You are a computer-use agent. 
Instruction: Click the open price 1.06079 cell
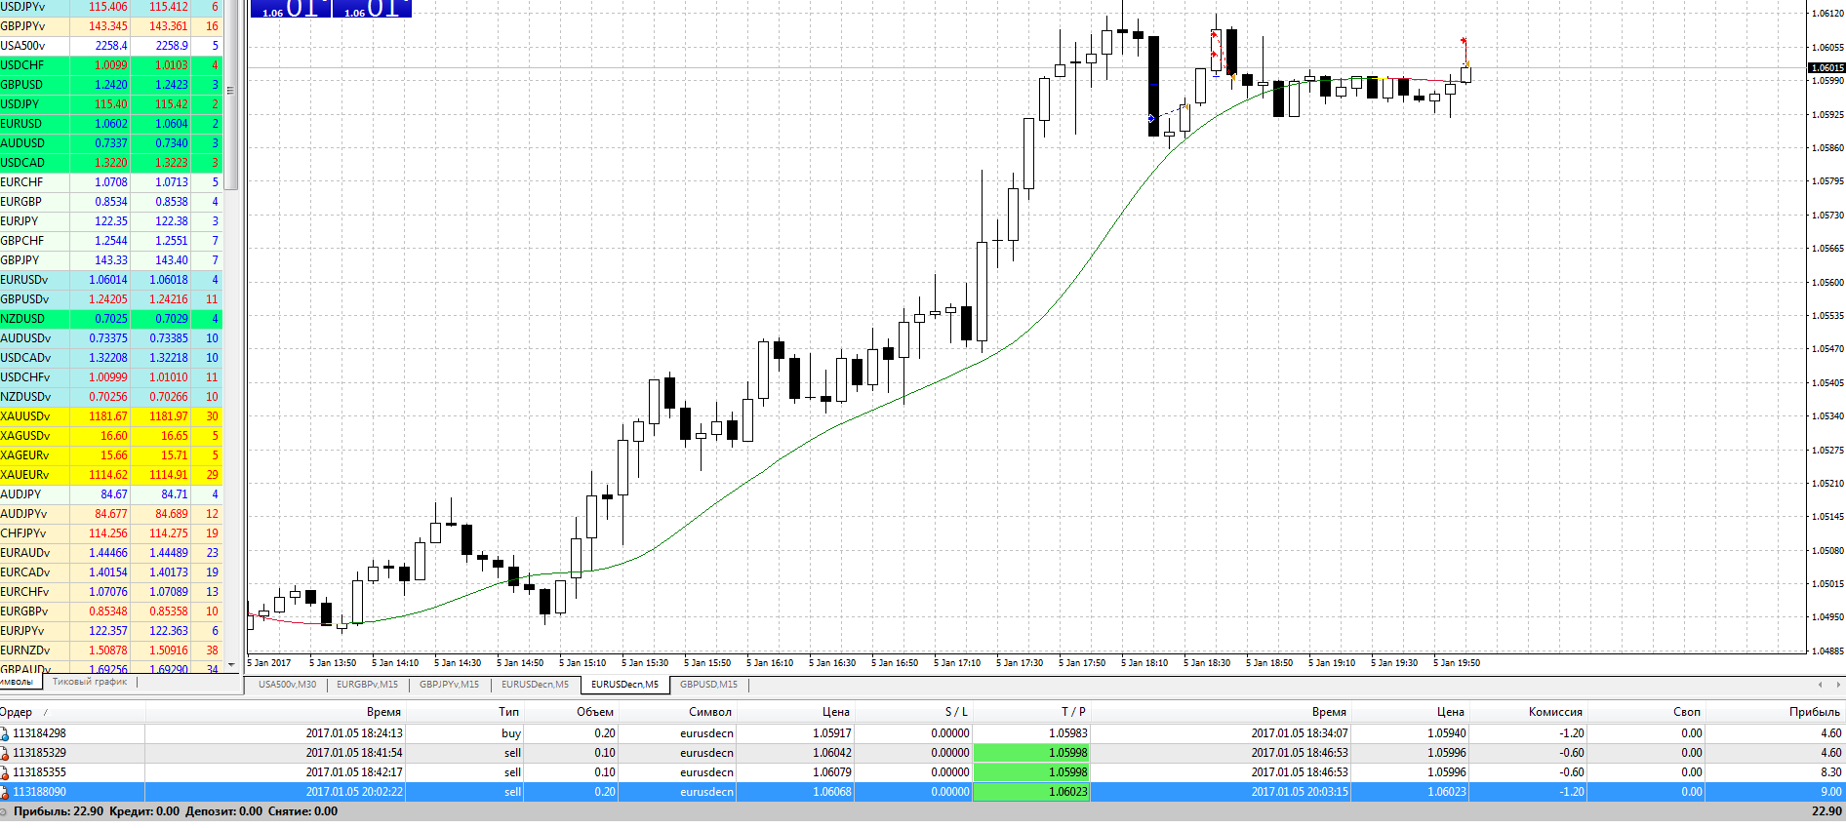click(832, 772)
